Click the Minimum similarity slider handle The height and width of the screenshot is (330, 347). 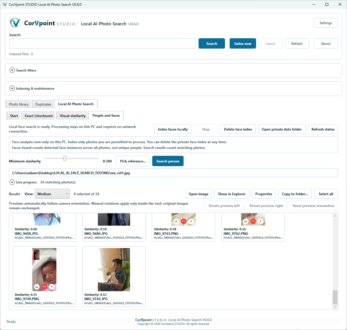point(65,158)
